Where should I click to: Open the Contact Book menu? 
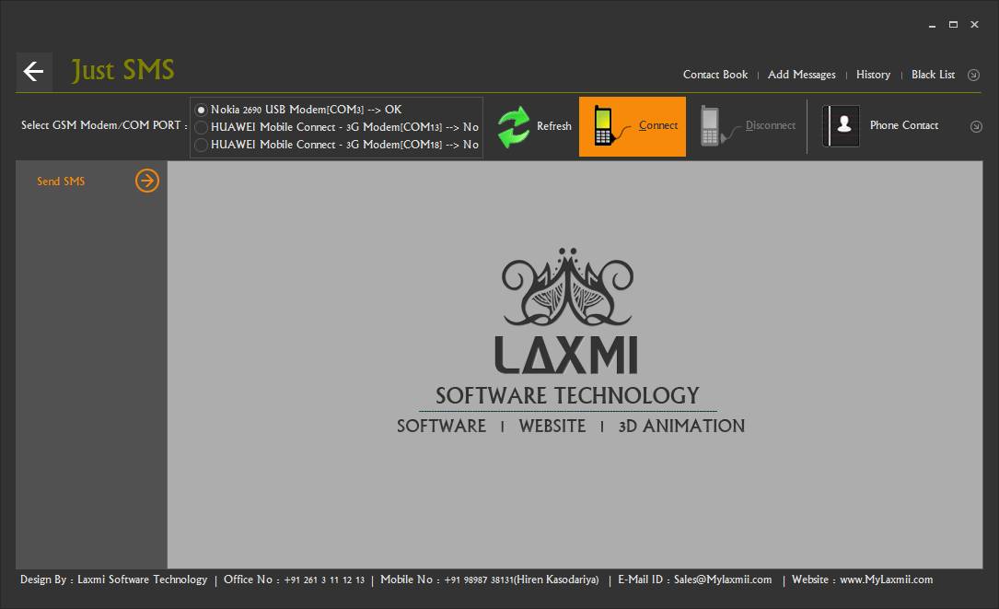[714, 75]
